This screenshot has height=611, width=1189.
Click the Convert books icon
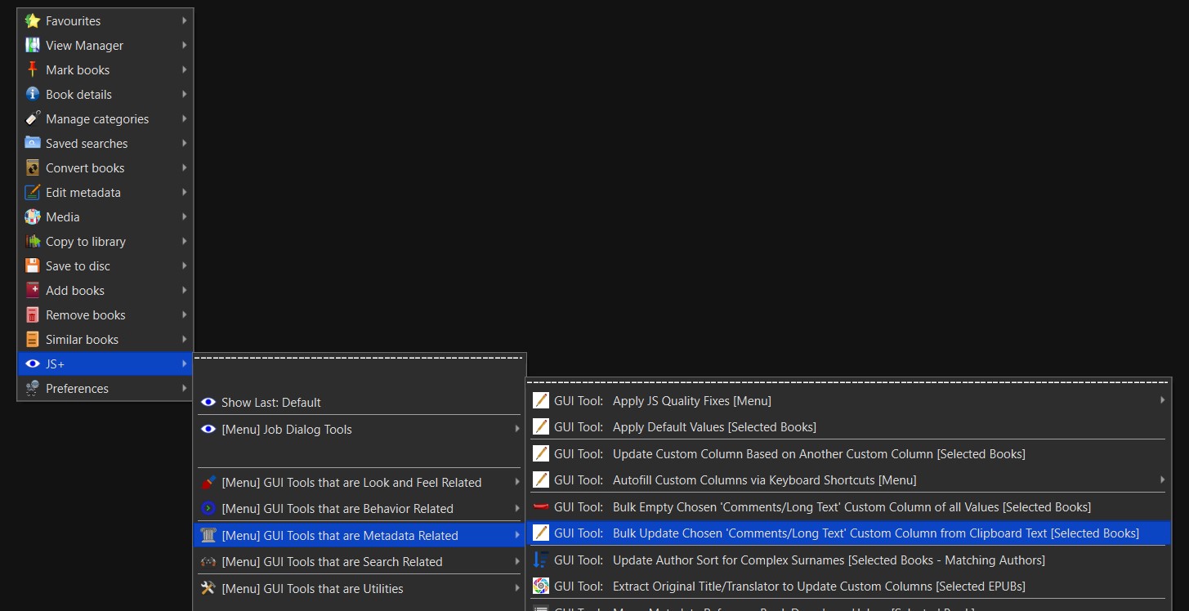(x=33, y=168)
